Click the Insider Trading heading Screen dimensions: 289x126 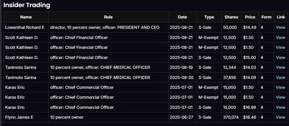point(27,5)
